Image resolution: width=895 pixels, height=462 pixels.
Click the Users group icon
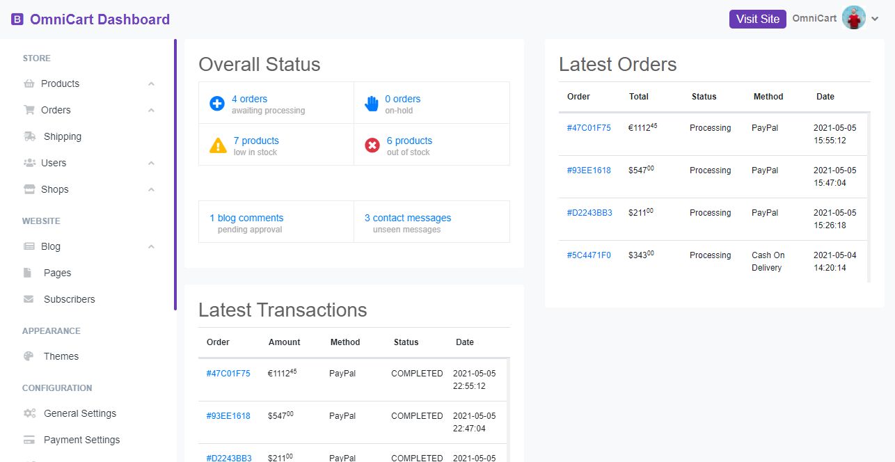click(29, 163)
